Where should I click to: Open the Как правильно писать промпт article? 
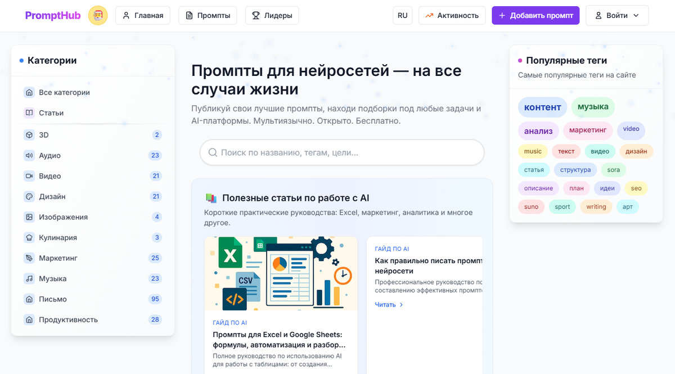click(429, 265)
